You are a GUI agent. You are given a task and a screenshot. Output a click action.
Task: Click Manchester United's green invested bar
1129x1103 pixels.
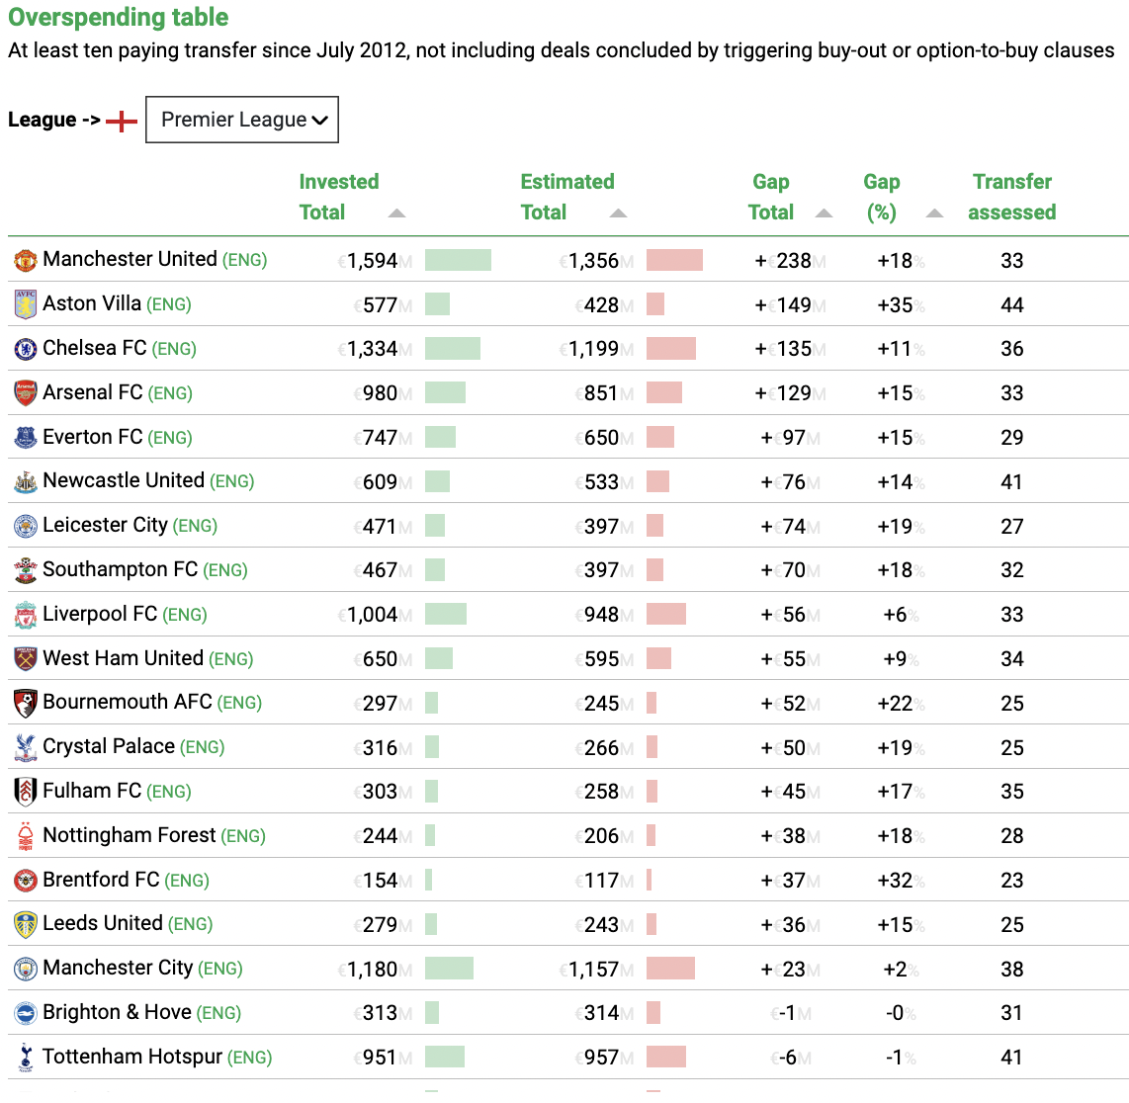tap(458, 260)
